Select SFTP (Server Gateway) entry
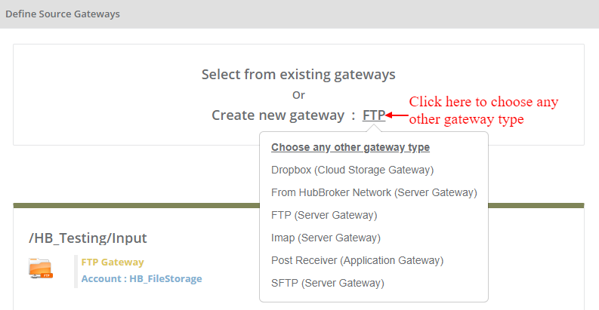The image size is (599, 310). (328, 283)
